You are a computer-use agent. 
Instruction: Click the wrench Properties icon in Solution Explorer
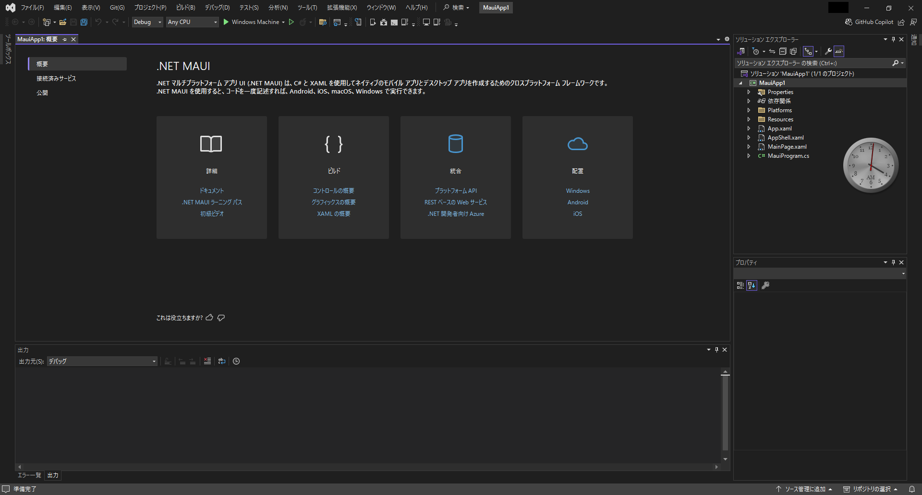[x=828, y=51]
